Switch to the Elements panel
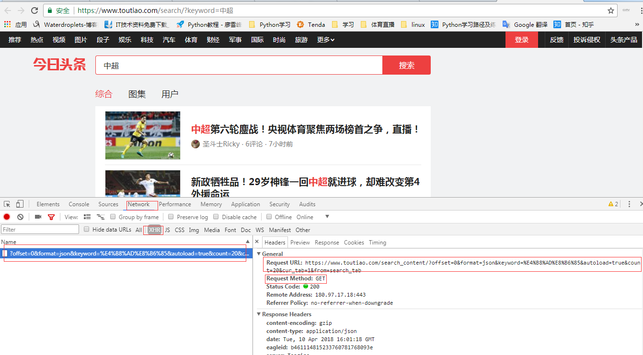Viewport: 643px width, 355px height. 48,204
